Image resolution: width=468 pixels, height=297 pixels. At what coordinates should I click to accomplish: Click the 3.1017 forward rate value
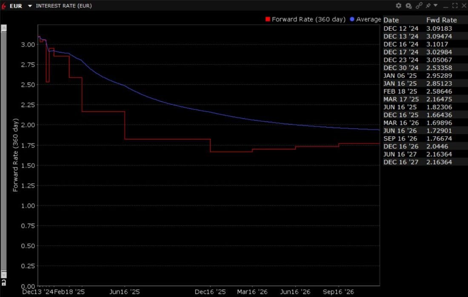pos(437,44)
